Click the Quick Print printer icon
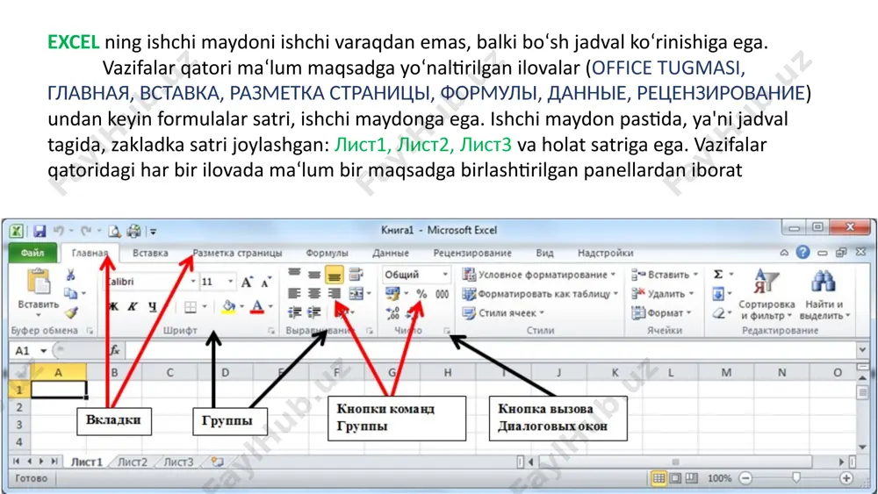Screen dimensions: 878x494 (133, 231)
